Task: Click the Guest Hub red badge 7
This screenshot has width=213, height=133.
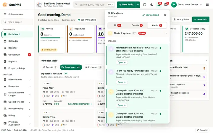Action: click(x=29, y=55)
